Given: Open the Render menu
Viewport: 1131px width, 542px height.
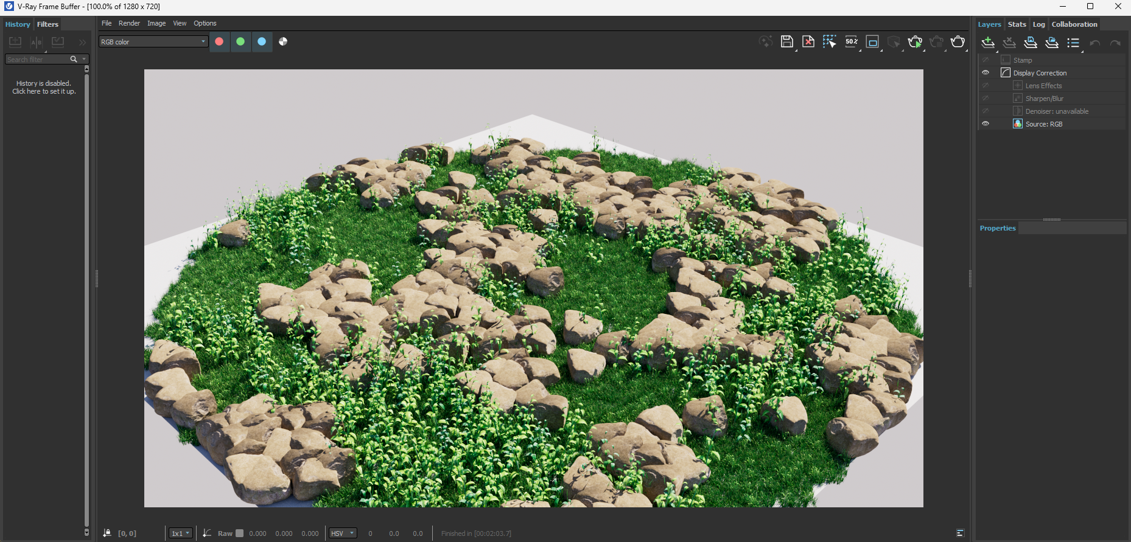Looking at the screenshot, I should [129, 23].
